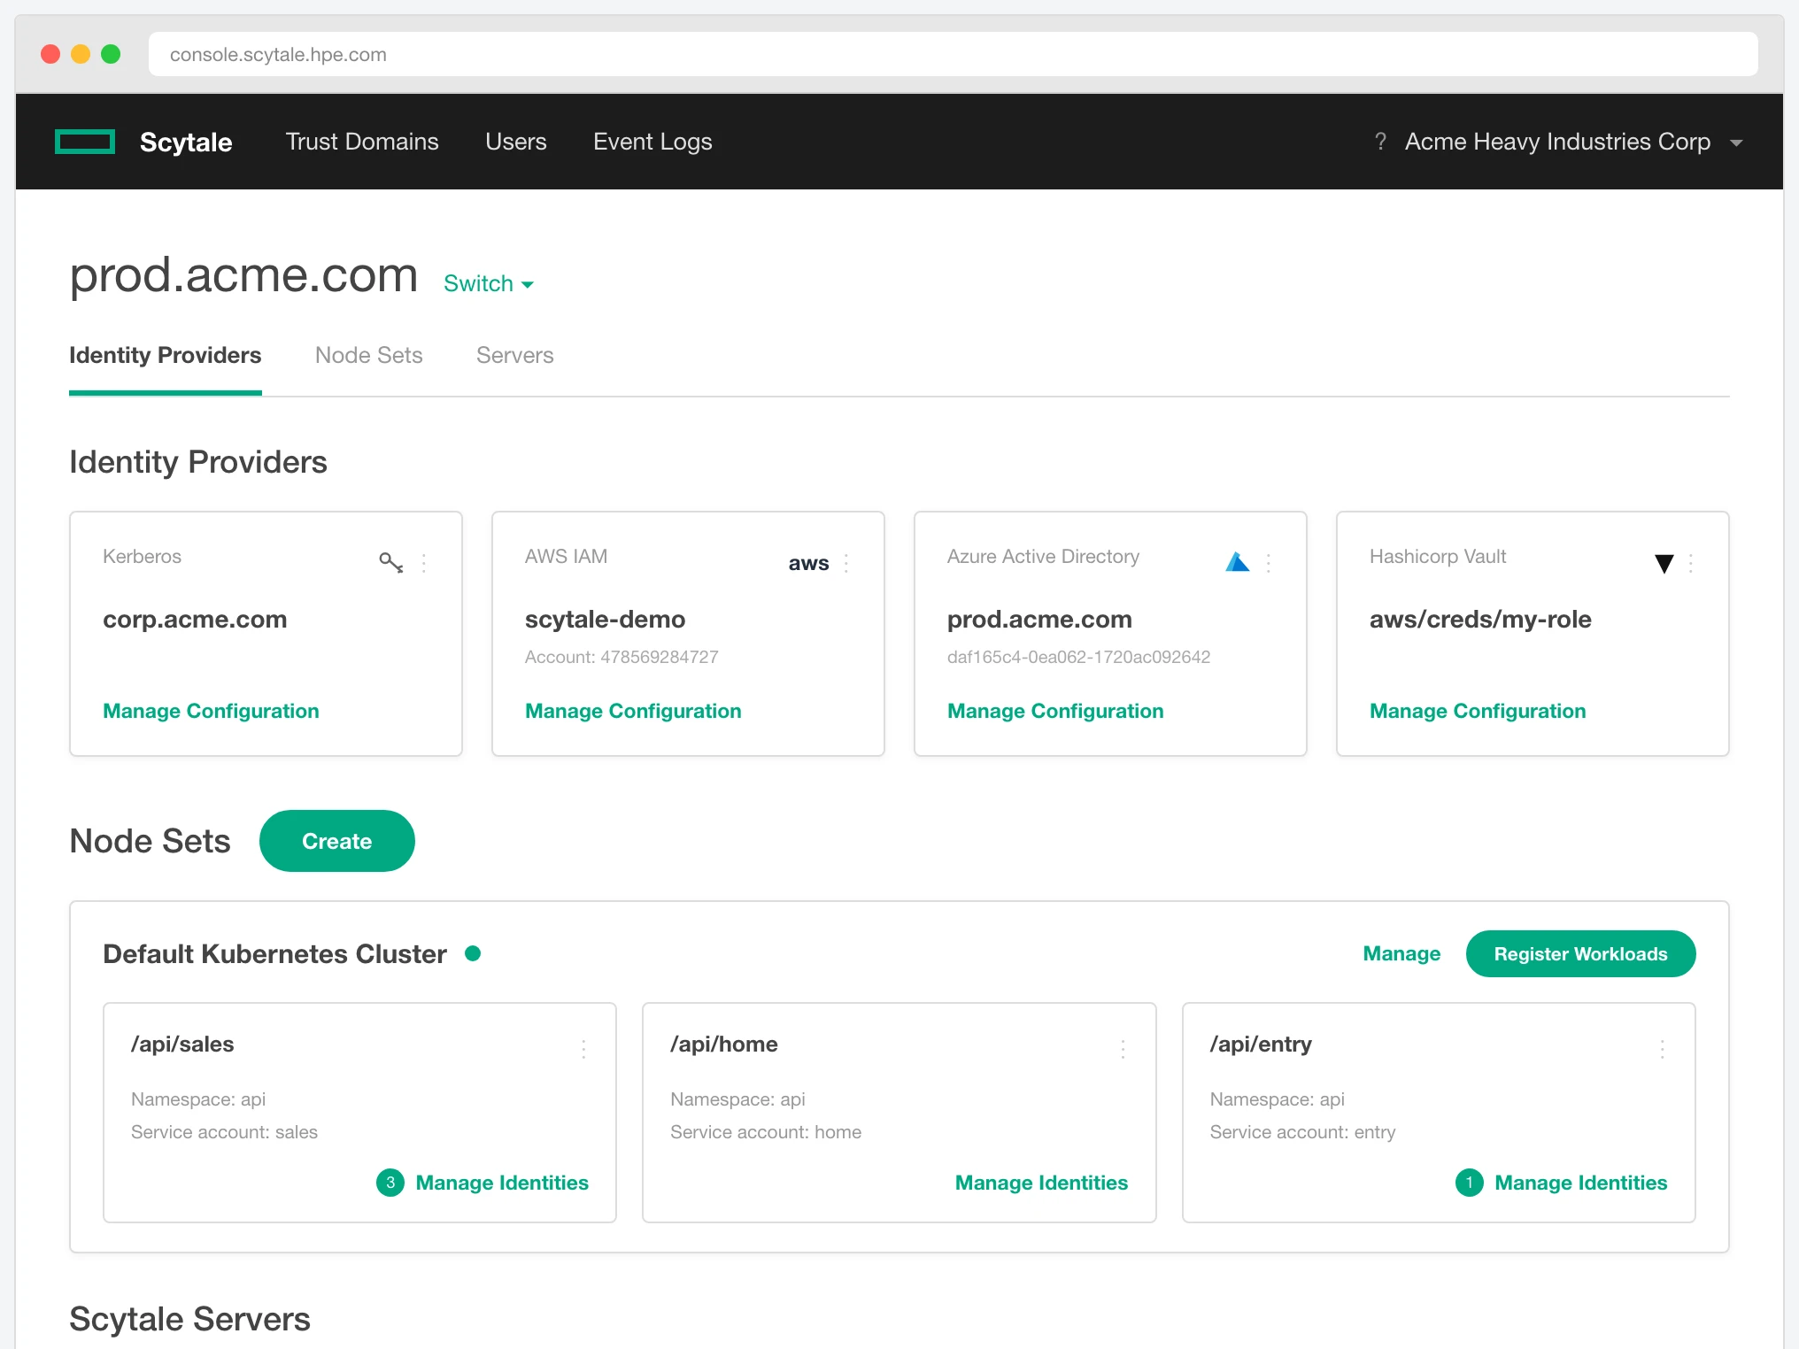
Task: Click the aws logo on AWS IAM card
Action: click(x=808, y=564)
